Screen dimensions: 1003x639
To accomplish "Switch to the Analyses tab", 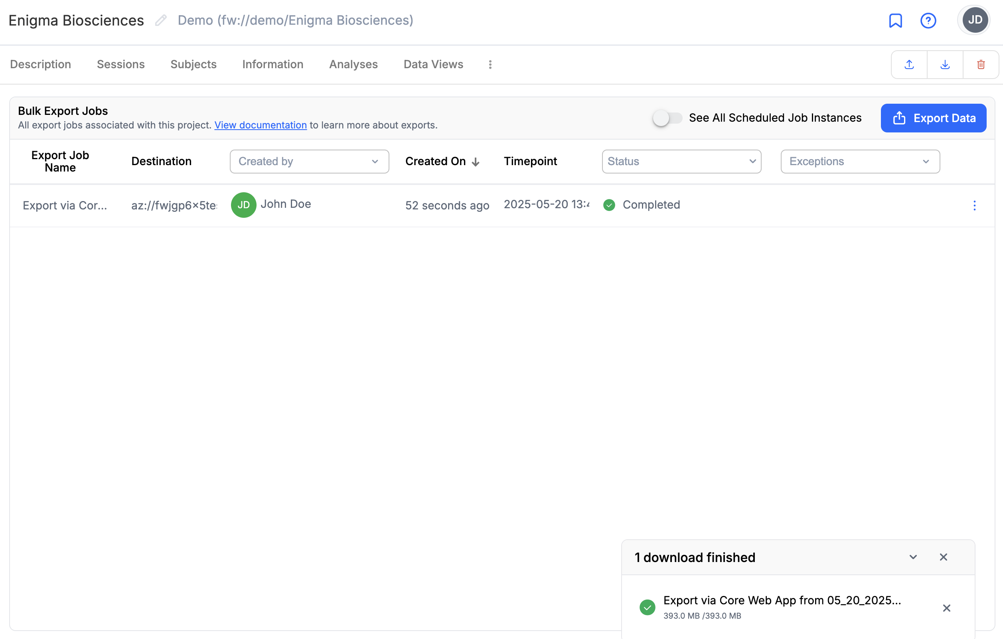I will pyautogui.click(x=353, y=65).
